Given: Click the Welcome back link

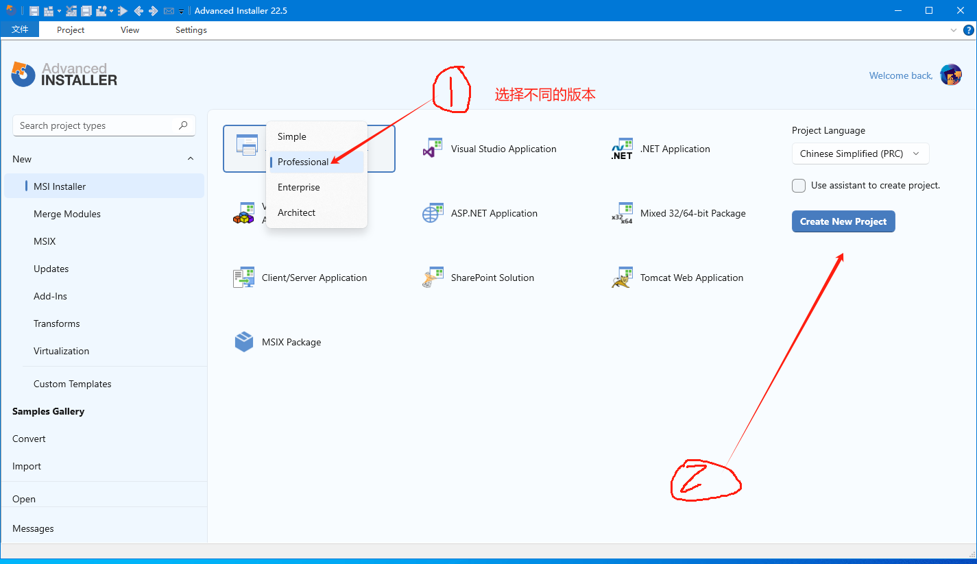Looking at the screenshot, I should [x=901, y=75].
